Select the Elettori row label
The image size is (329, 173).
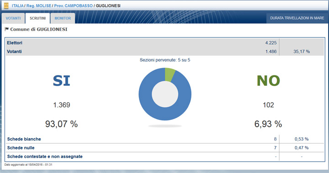click(x=15, y=43)
